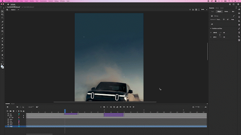Toggle lock for the Mask layer
241x135 pixels.
(23, 116)
